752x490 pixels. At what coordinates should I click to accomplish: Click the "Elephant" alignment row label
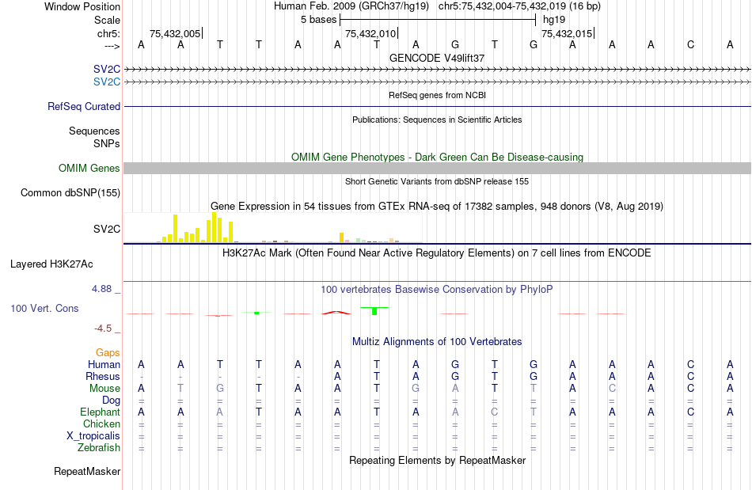[101, 412]
